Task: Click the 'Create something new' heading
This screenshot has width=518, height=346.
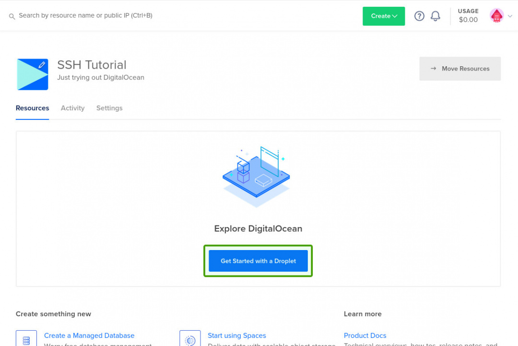Action: (54, 314)
